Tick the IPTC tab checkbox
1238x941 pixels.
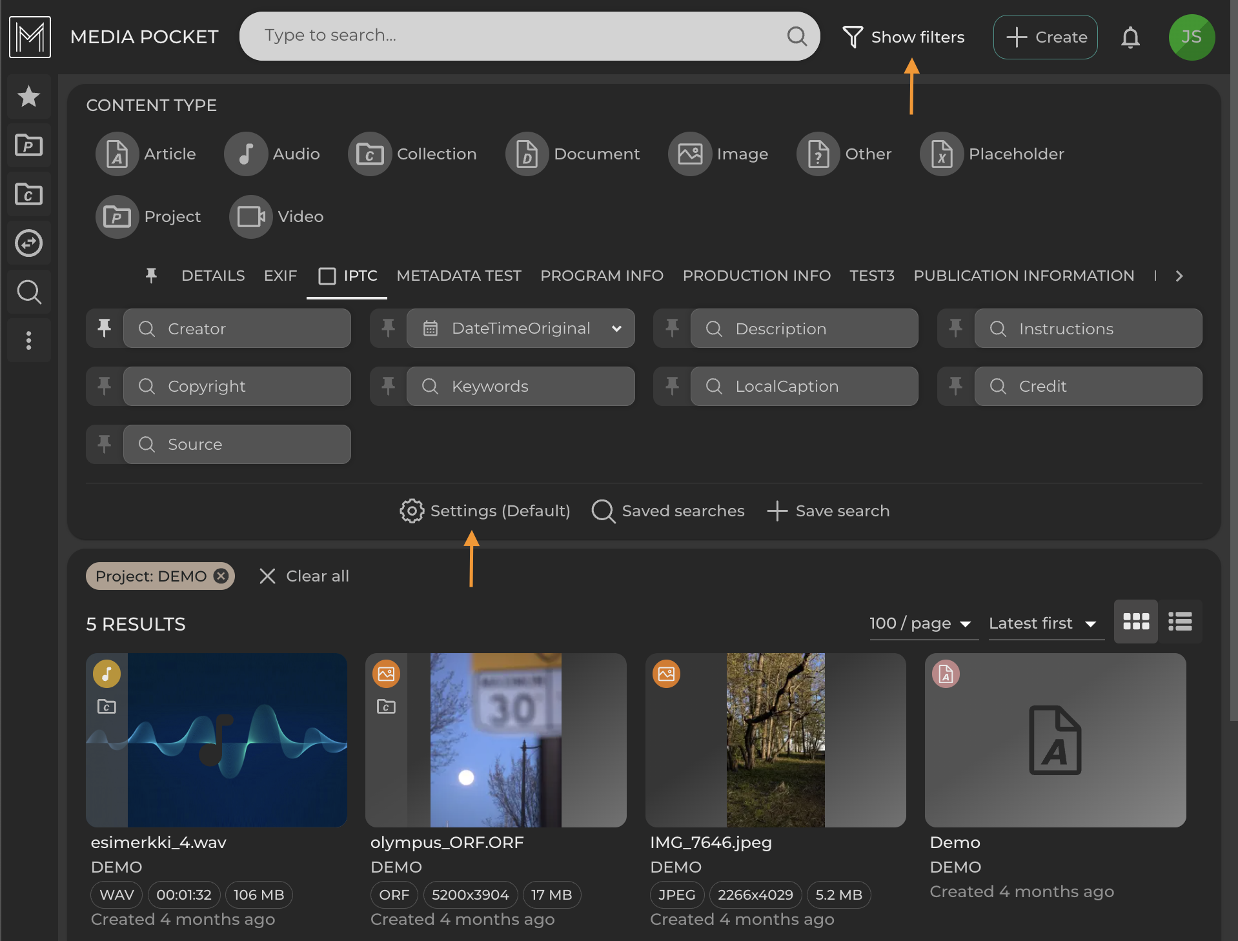(327, 276)
